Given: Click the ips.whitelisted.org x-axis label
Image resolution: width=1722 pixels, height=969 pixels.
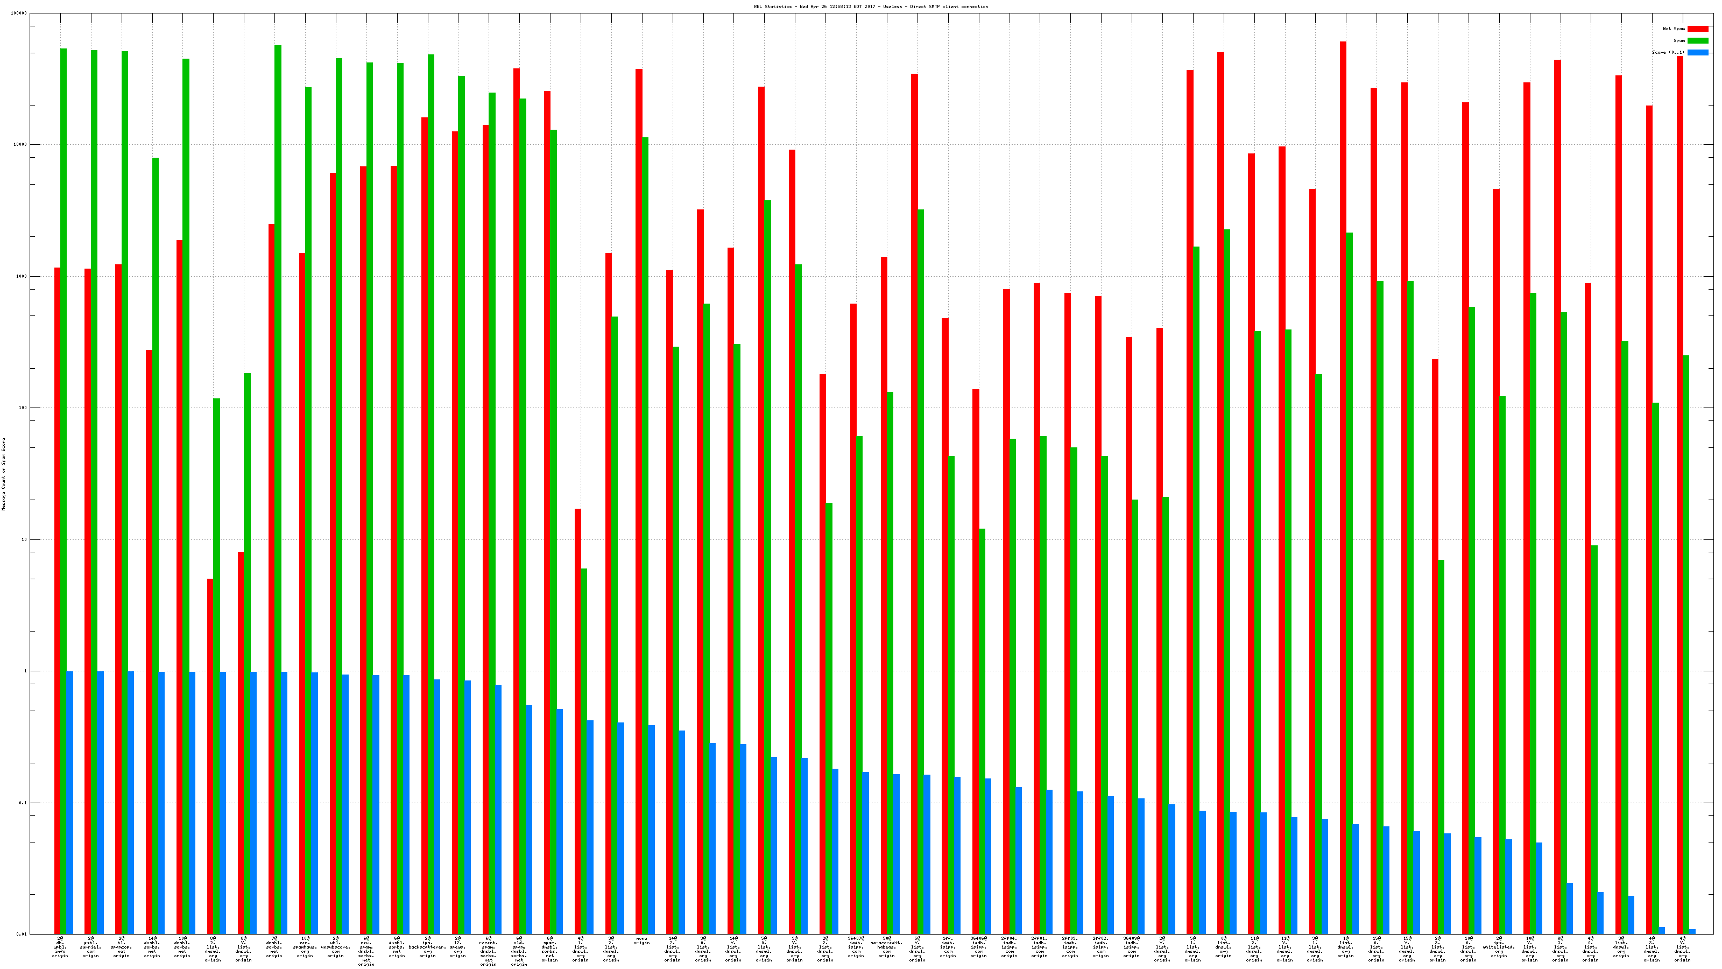Looking at the screenshot, I should pos(1499,947).
